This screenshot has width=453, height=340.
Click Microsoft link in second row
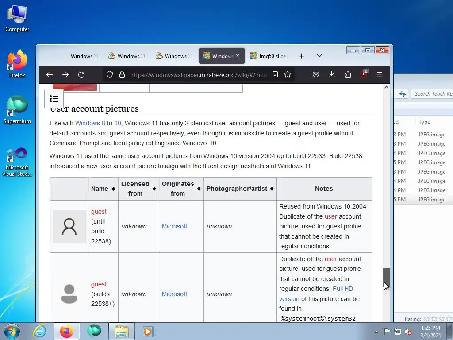tap(174, 294)
